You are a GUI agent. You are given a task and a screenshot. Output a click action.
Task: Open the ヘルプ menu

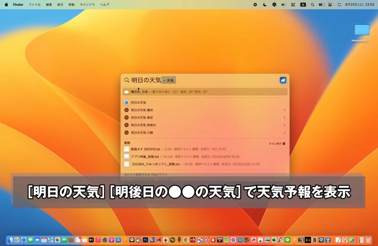point(105,5)
